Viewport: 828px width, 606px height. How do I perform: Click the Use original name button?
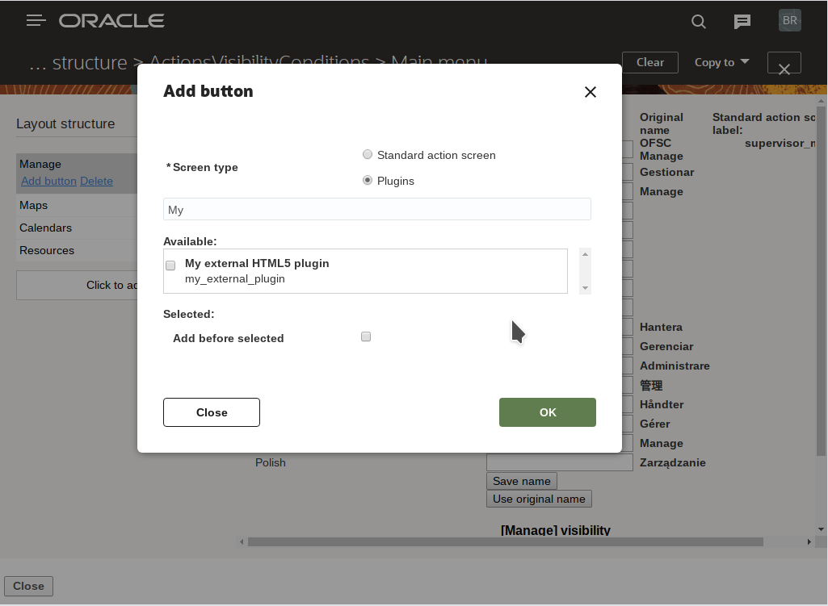click(x=538, y=498)
